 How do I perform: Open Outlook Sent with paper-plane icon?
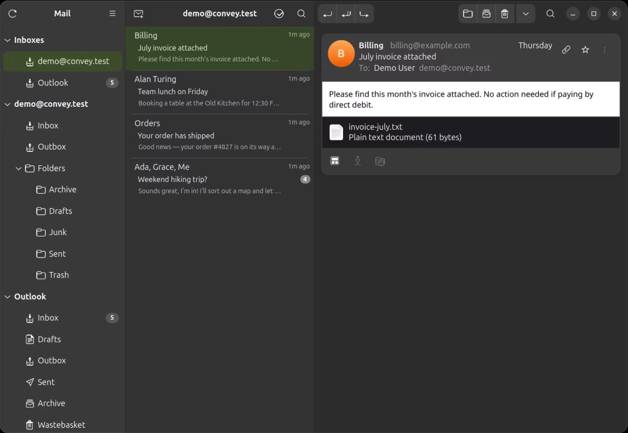[62, 382]
